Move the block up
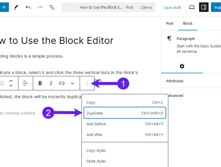 pyautogui.click(x=11, y=81)
